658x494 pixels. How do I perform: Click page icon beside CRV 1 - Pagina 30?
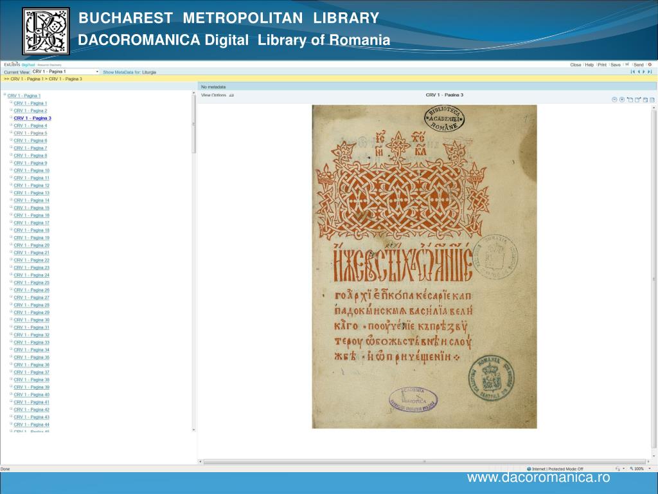11,320
